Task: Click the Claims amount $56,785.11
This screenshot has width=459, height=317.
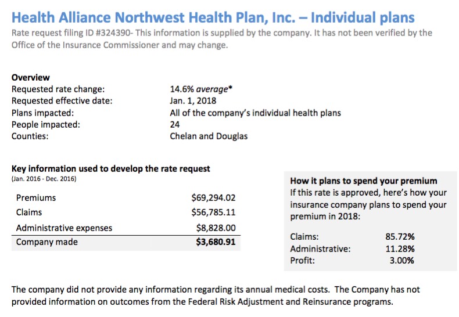Action: [x=213, y=212]
